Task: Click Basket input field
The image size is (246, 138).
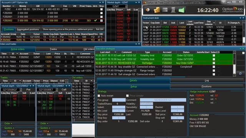Action: click(x=178, y=107)
